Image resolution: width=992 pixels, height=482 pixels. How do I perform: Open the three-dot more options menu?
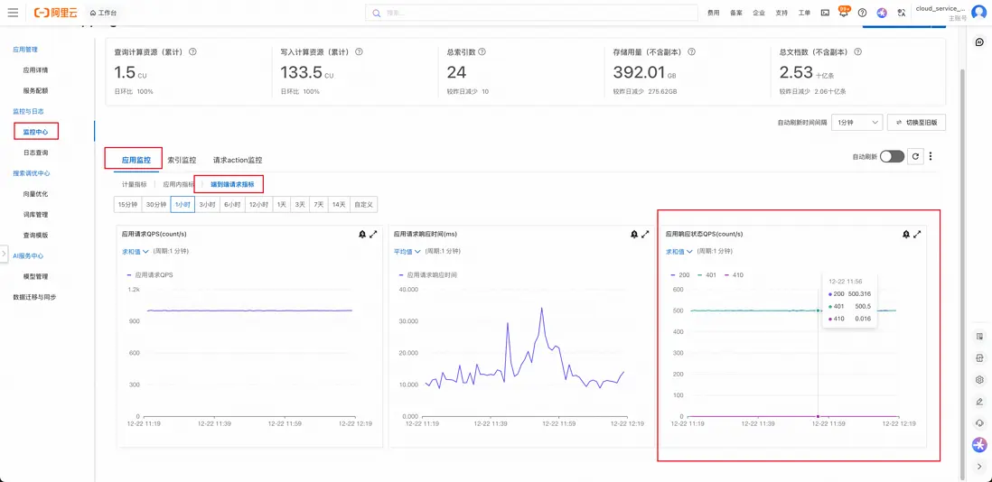click(931, 156)
